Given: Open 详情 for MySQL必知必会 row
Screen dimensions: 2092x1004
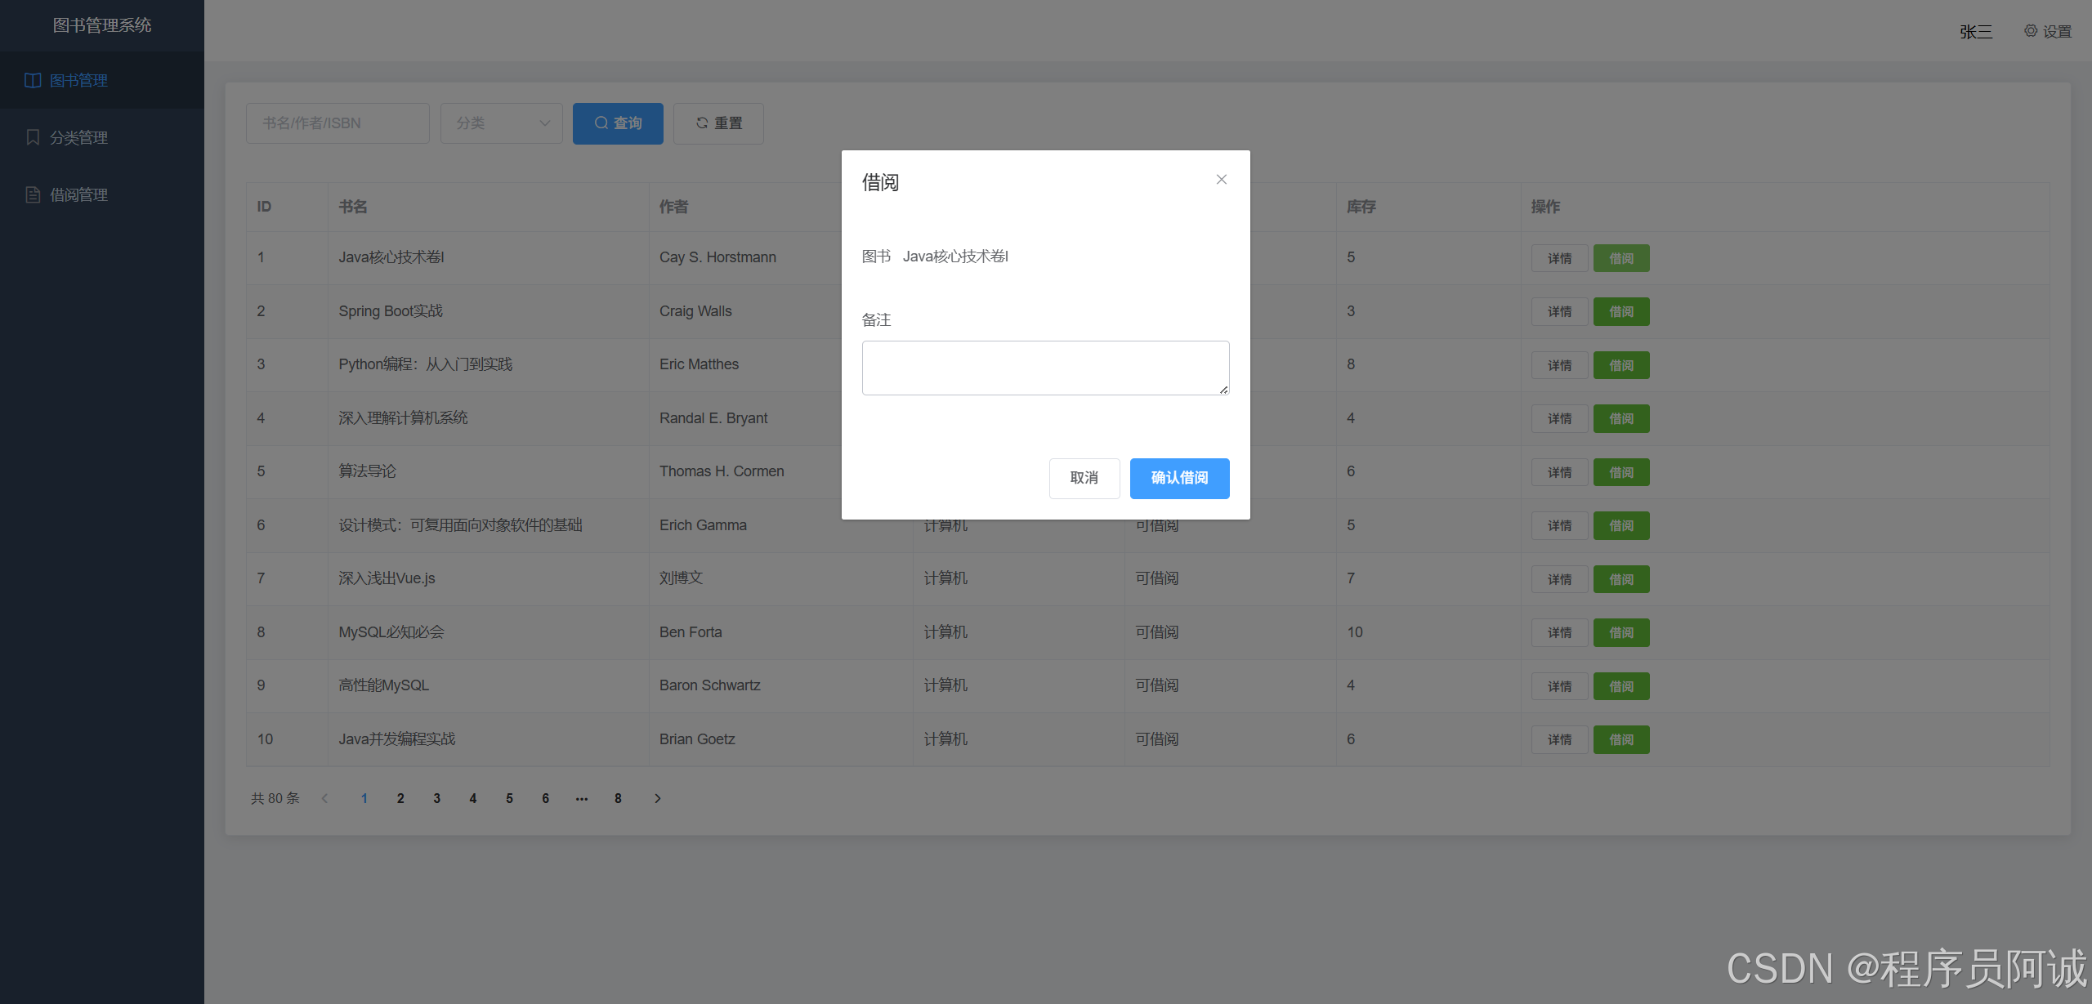Looking at the screenshot, I should [x=1558, y=633].
